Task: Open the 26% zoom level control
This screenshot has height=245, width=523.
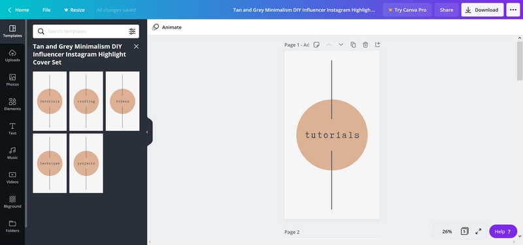Action: 447,231
